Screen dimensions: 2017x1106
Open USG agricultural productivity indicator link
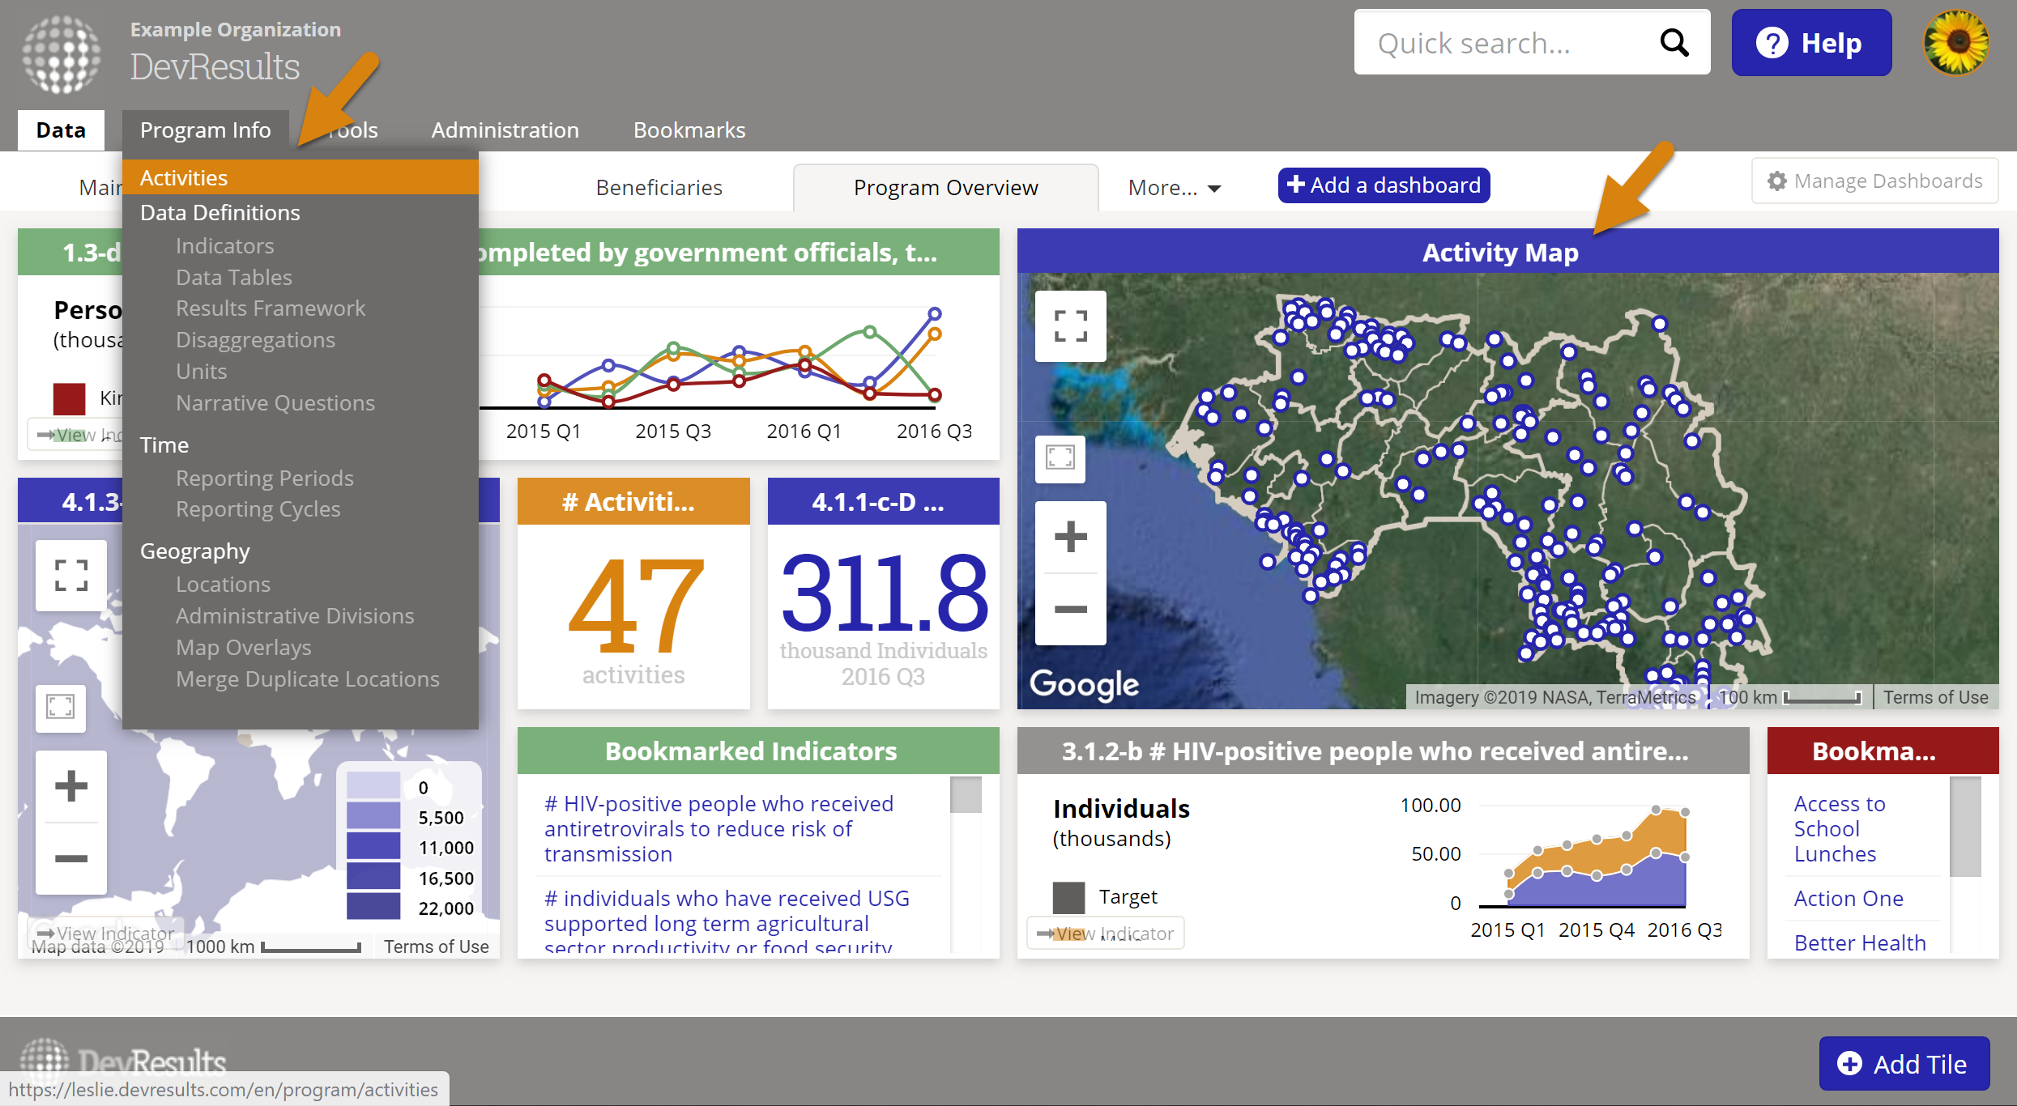point(727,921)
